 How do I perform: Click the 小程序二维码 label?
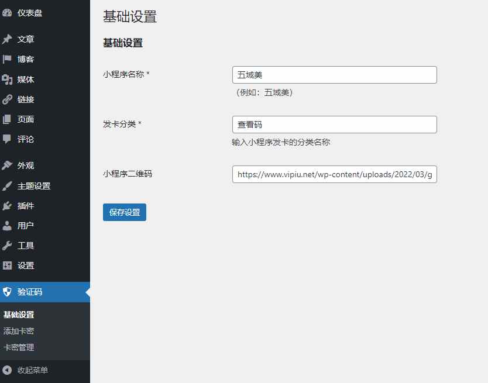[x=128, y=174]
